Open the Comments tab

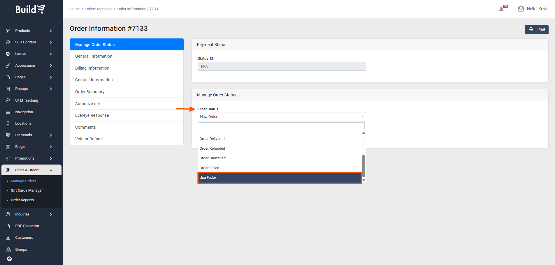coord(127,127)
